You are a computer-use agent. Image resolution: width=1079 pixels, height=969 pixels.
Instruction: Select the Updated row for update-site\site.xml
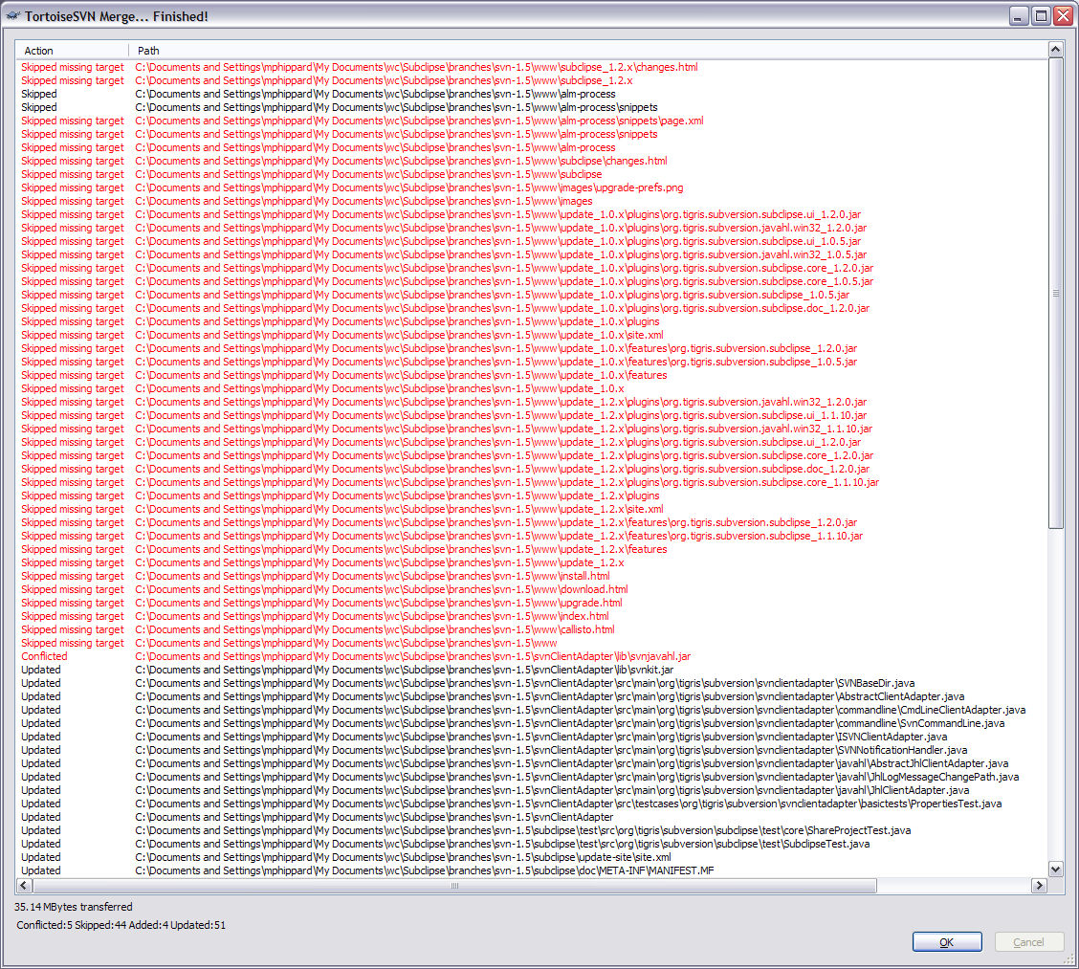click(x=531, y=857)
